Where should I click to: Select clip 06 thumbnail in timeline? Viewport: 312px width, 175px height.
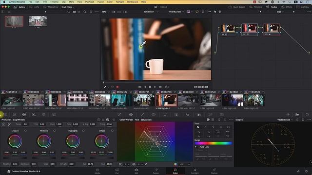coord(122,100)
